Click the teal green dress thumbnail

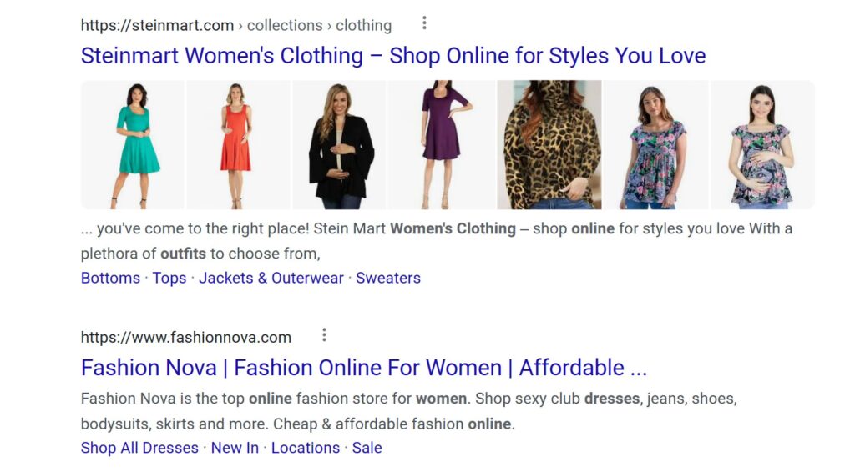pyautogui.click(x=134, y=144)
